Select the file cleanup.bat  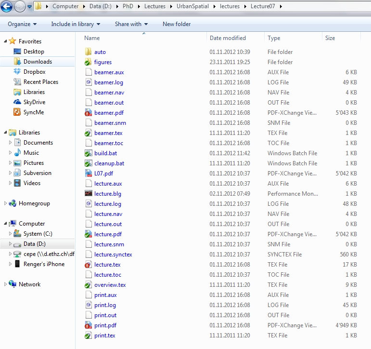109,163
